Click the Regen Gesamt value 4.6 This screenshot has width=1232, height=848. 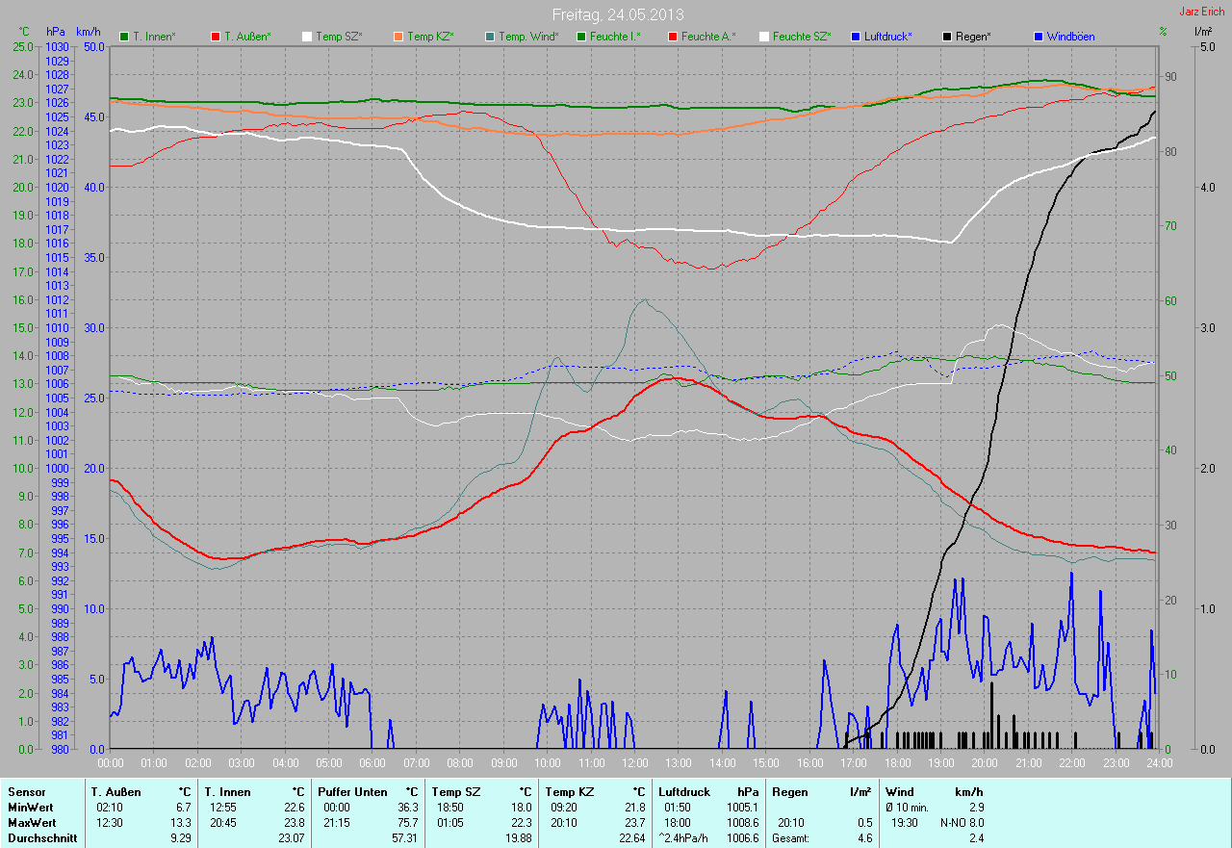click(x=864, y=838)
